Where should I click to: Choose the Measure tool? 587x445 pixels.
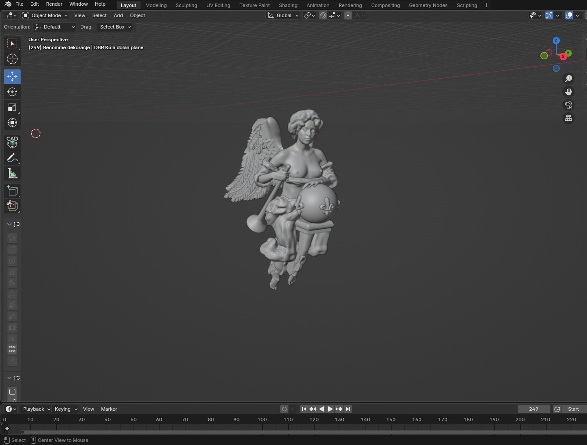tap(12, 174)
